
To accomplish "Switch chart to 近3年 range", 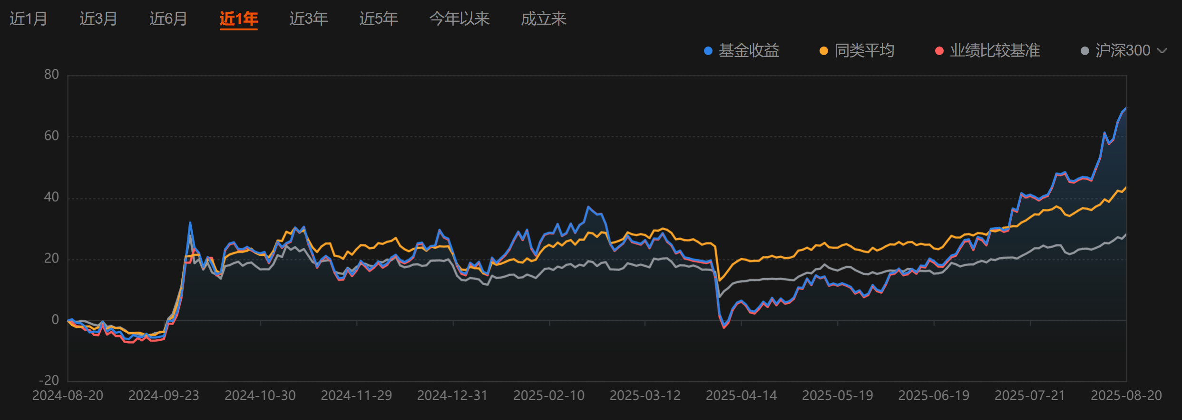I will click(x=309, y=19).
